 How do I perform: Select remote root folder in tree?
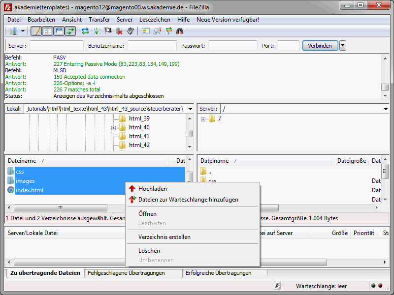(x=220, y=118)
